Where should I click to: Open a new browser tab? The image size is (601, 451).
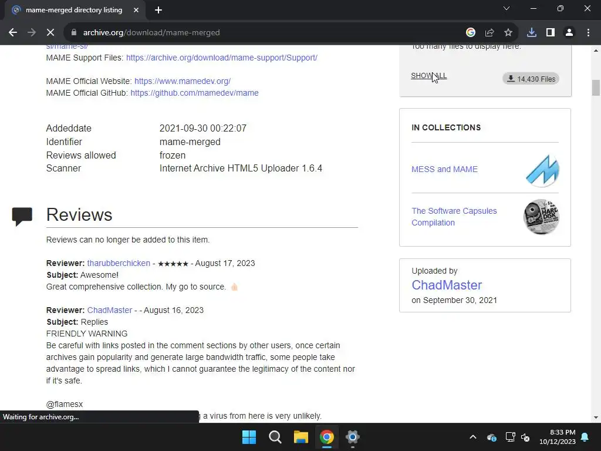click(x=158, y=10)
